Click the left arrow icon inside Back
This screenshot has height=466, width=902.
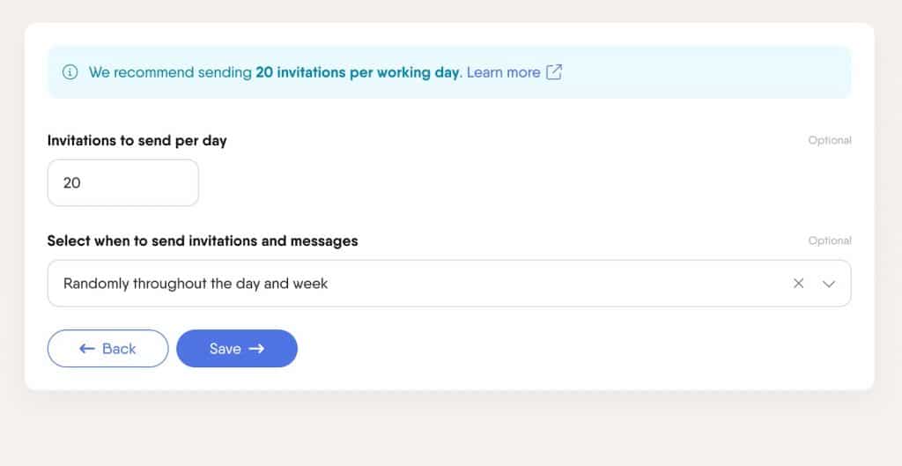coord(87,349)
